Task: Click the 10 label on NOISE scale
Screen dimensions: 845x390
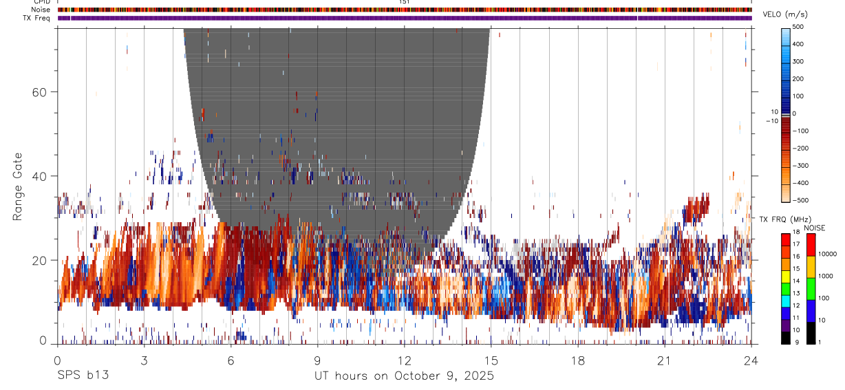Action: 822,321
